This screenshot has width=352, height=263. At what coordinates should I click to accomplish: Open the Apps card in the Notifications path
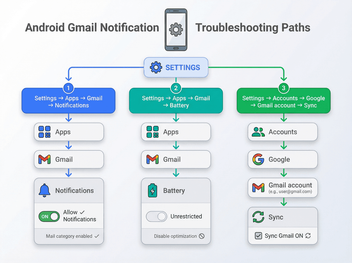pos(69,132)
